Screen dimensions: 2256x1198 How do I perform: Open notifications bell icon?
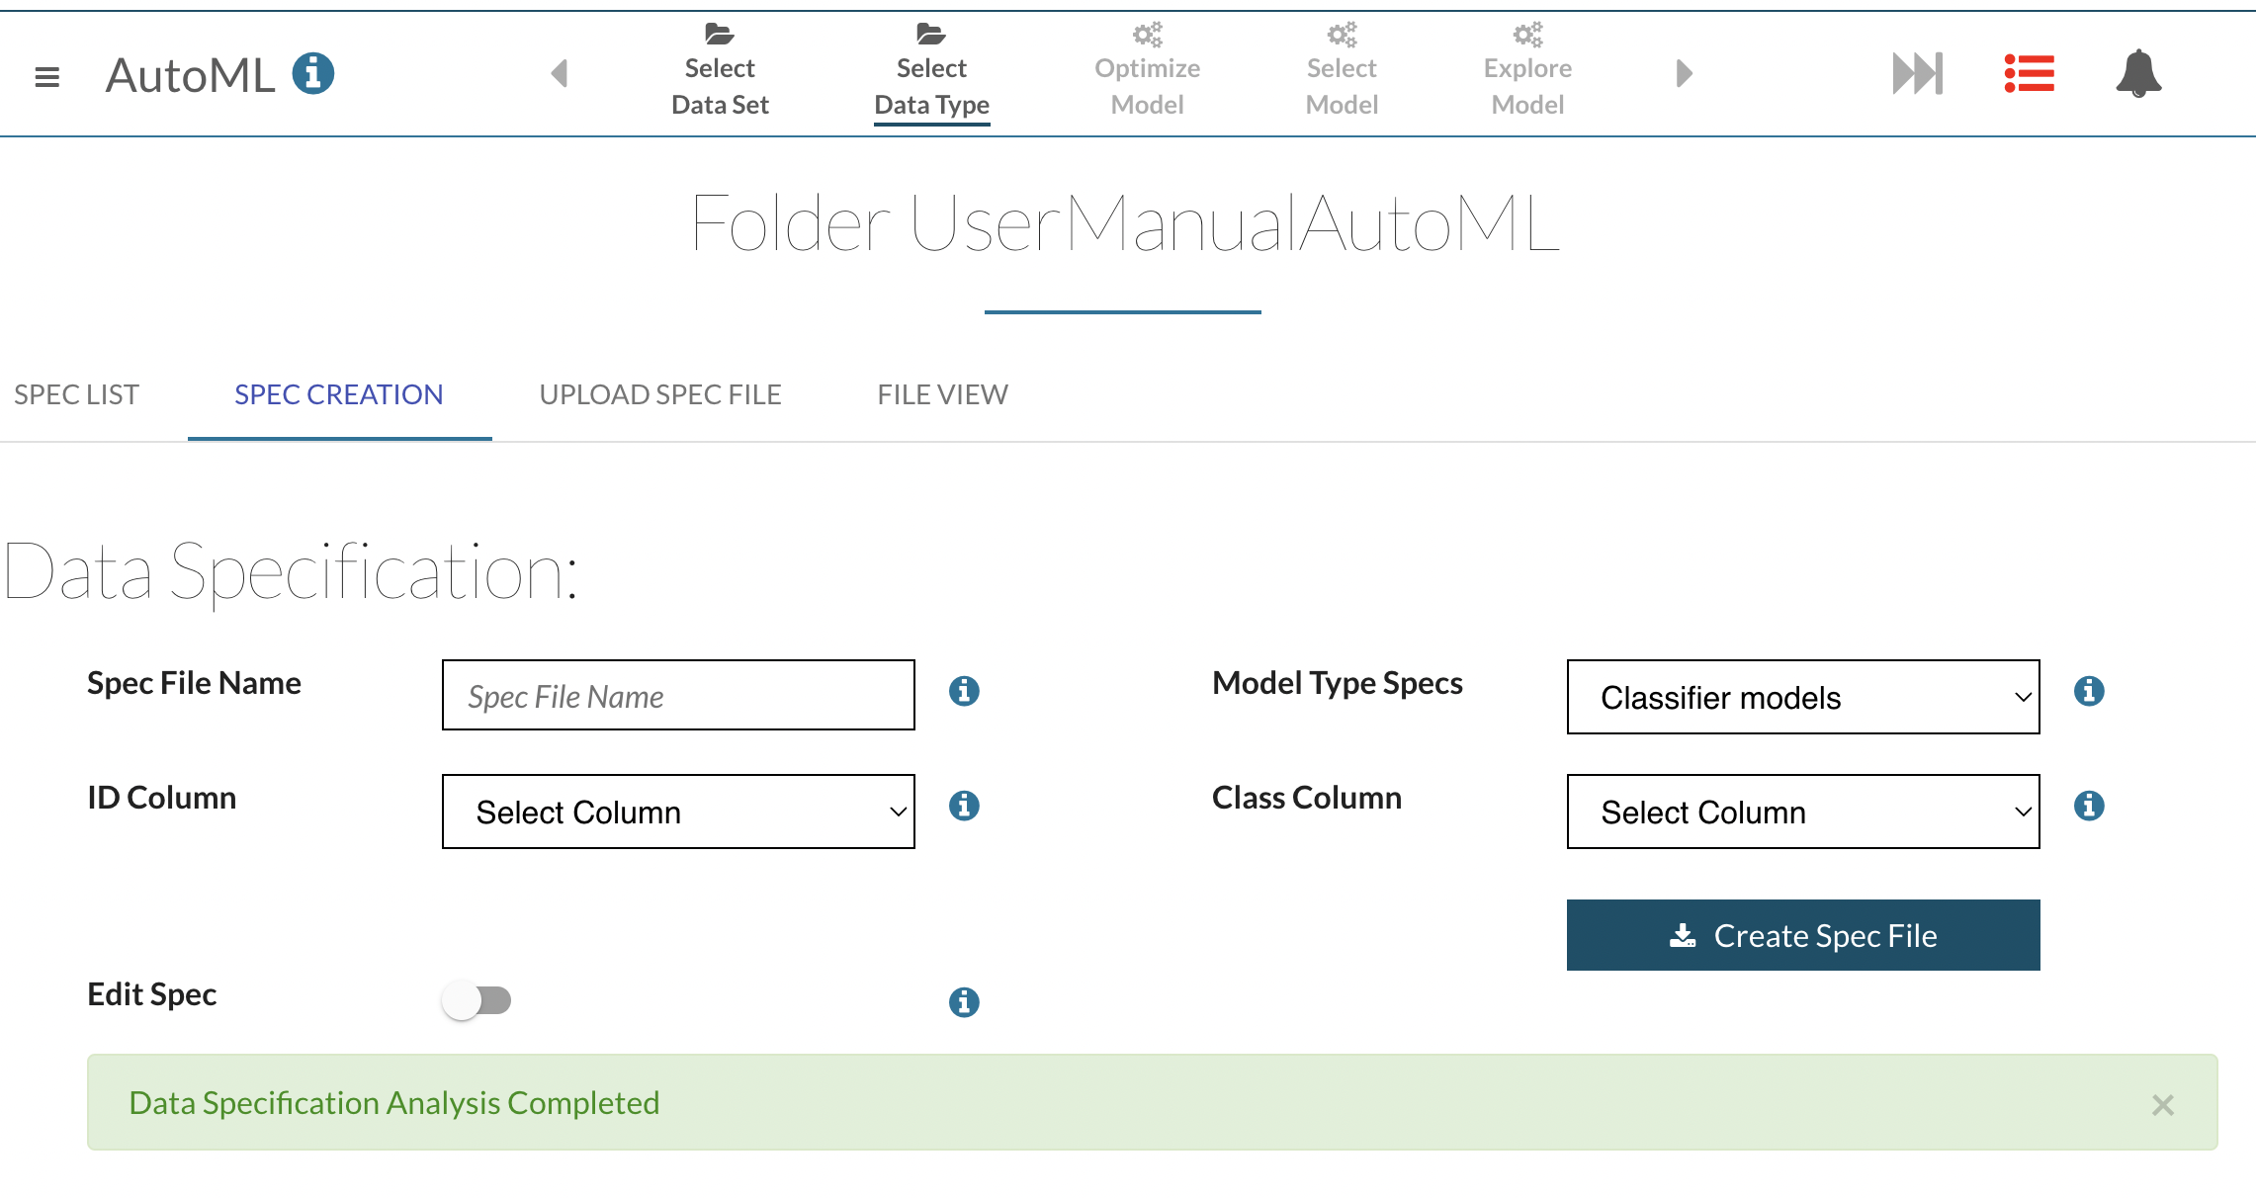pos(2138,73)
